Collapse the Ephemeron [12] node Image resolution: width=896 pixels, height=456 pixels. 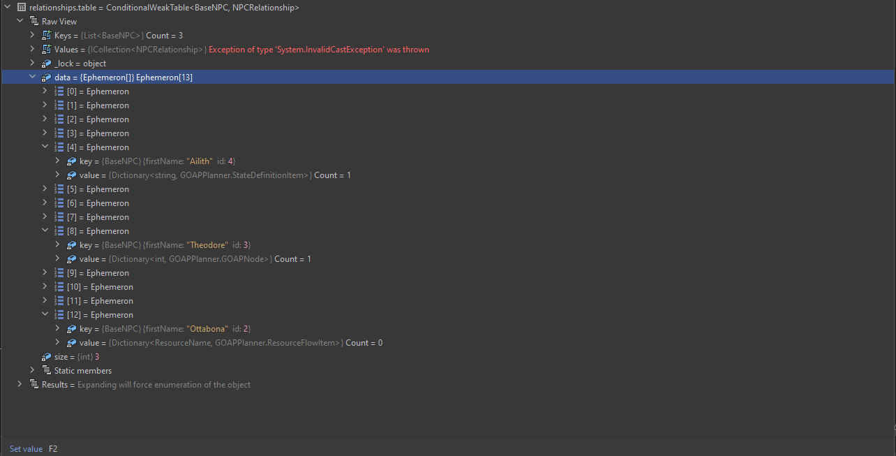(45, 314)
